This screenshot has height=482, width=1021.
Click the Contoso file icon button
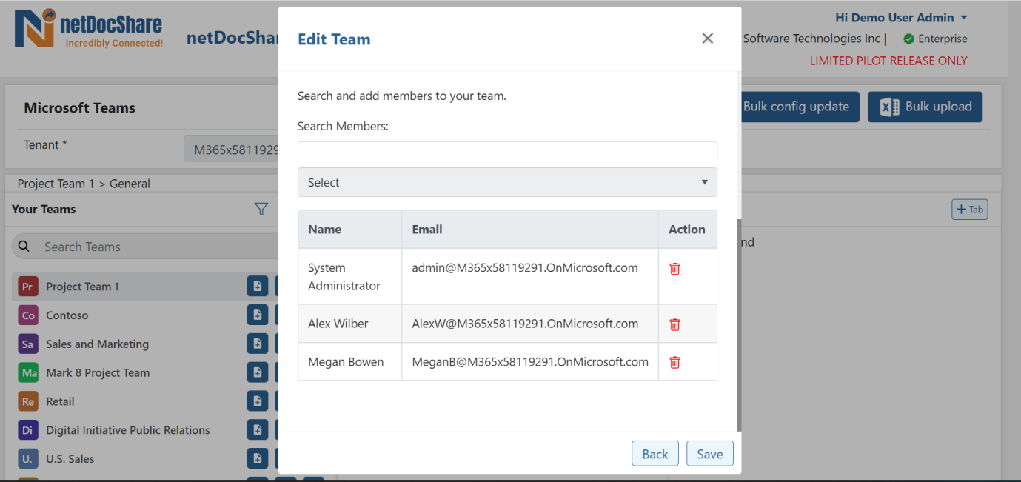point(258,315)
